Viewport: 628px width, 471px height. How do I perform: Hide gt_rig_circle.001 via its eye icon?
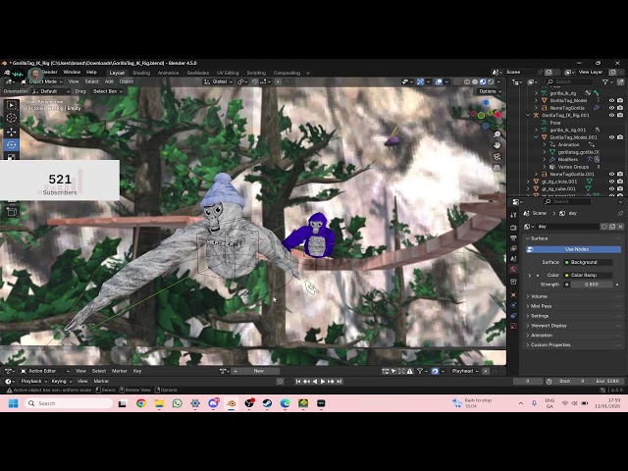[611, 182]
